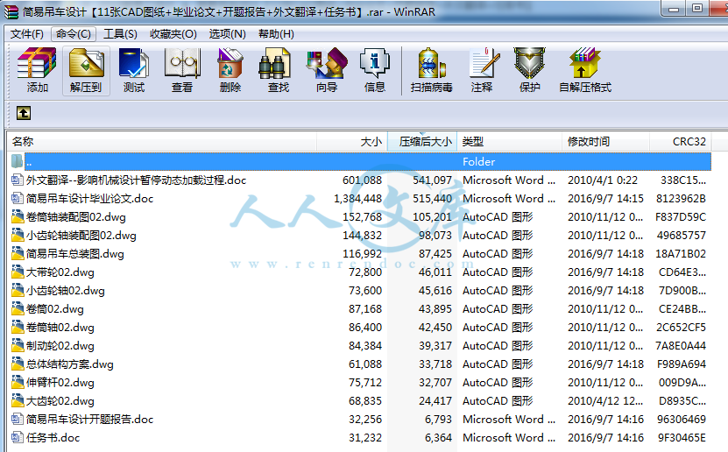Select file 大齿轮02.dwg
This screenshot has width=728, height=452.
(60, 401)
